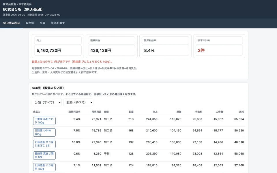Click the company name 株式会社潮ノ木水産商会
Viewport: 277px width, 173px height.
click(x=17, y=4)
